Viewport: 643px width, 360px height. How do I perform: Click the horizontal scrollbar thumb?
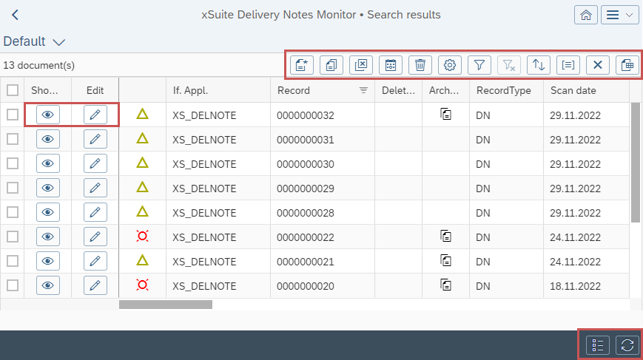click(166, 305)
